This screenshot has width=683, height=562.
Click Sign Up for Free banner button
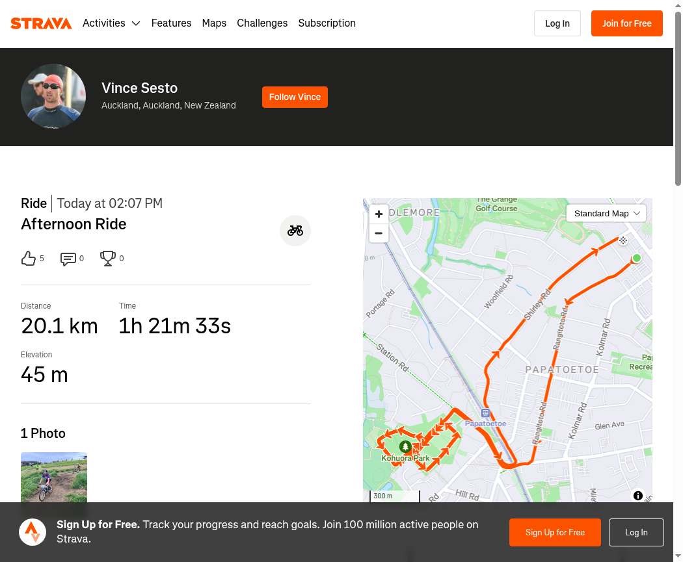[x=555, y=532]
